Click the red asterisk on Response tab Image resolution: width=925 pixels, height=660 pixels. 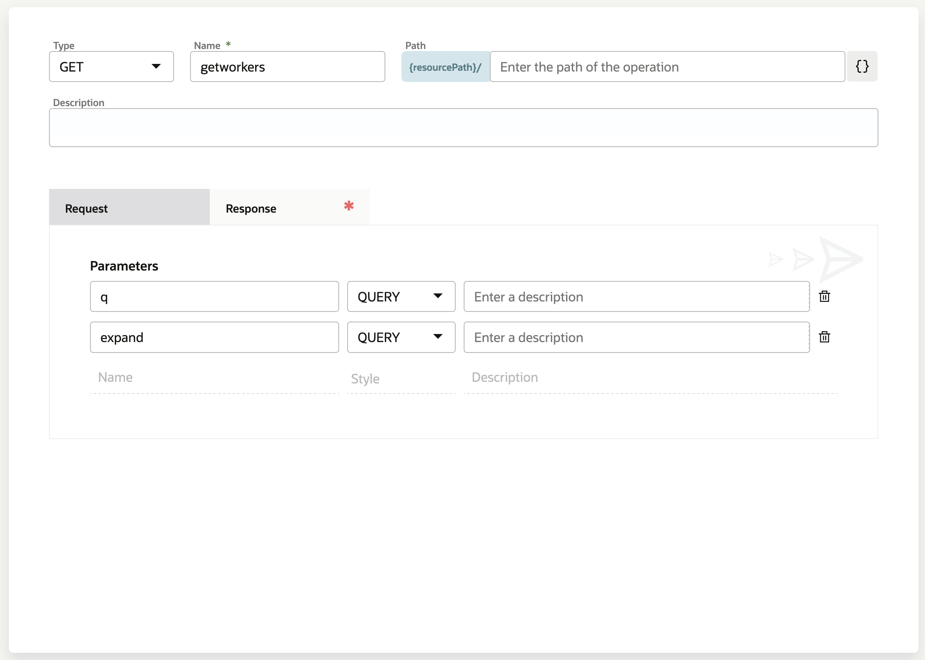tap(348, 206)
